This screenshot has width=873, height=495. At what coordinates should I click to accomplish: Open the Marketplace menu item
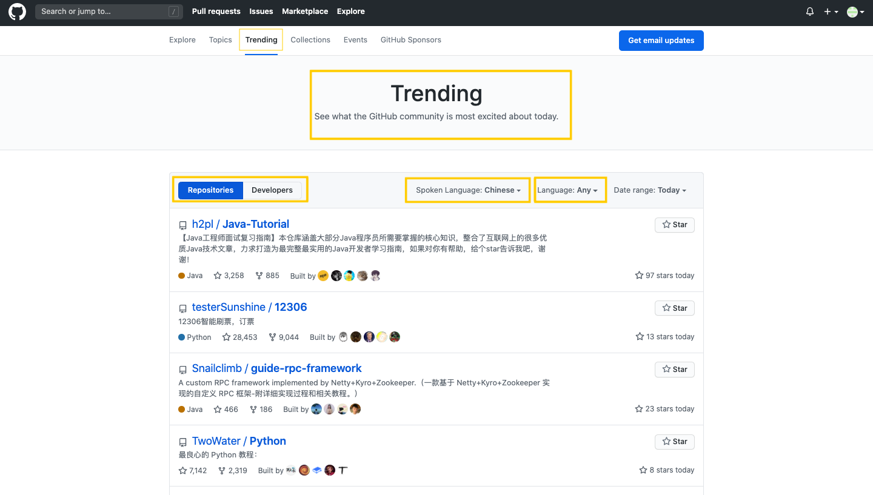point(305,11)
